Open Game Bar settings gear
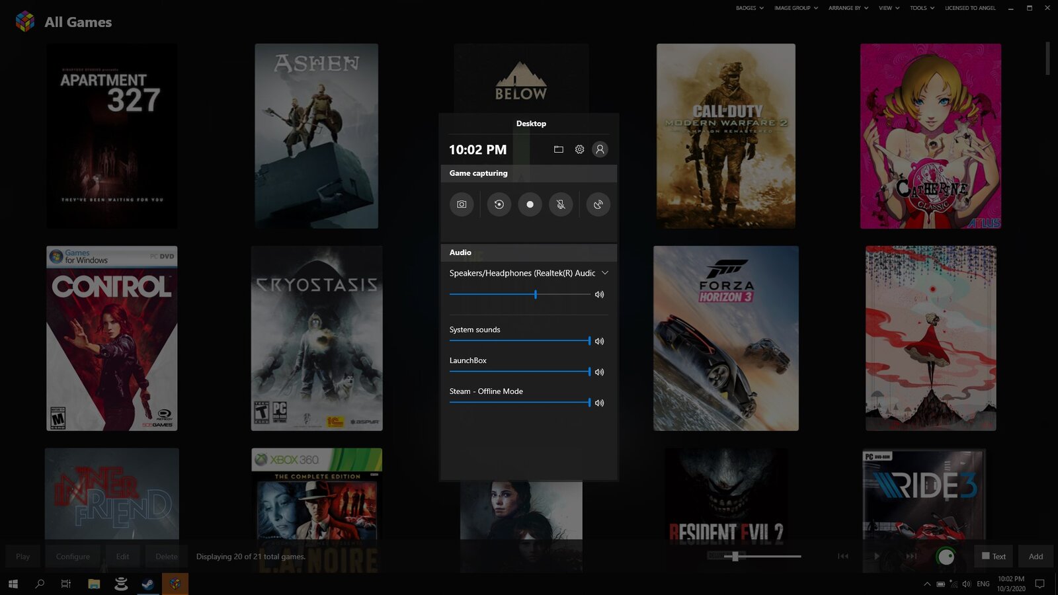 [x=579, y=149]
